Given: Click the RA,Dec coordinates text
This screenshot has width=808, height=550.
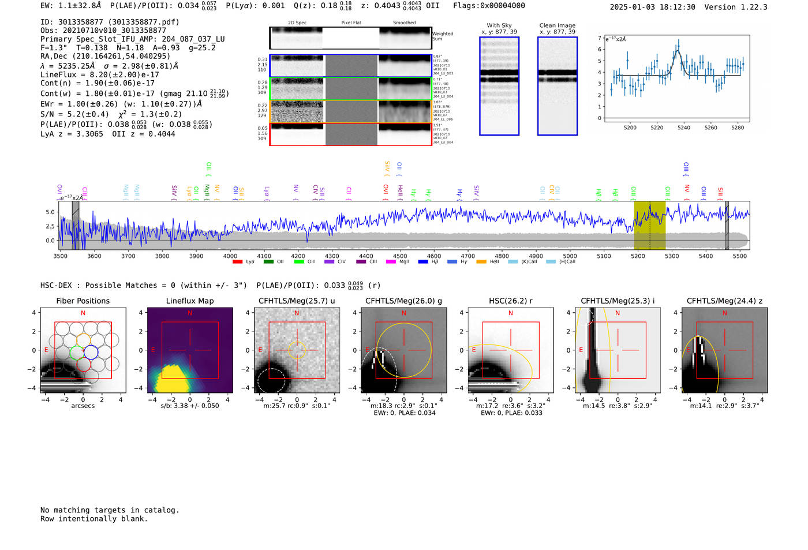Looking at the screenshot, I should click(x=106, y=57).
